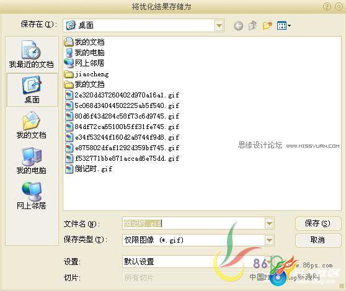Screen dimensions: 346x291
Task: Open 我的电脑 in the places sidebar
Action: pyautogui.click(x=32, y=161)
